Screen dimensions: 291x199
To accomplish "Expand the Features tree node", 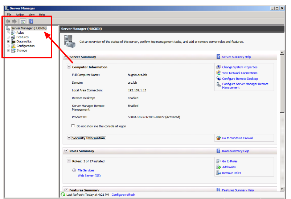I will point(8,37).
